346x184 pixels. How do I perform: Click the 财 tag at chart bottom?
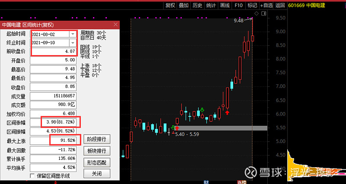[x=206, y=182]
